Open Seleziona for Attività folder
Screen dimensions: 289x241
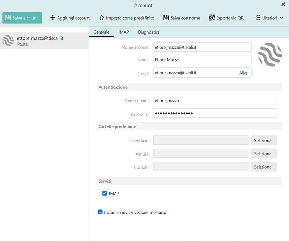264,153
